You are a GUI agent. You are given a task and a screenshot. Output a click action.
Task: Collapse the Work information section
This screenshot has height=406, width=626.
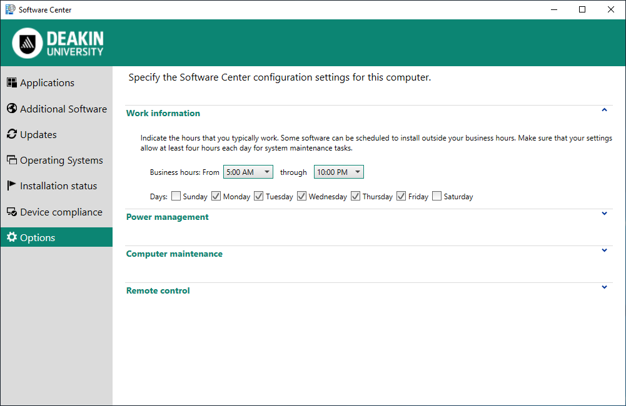coord(604,109)
